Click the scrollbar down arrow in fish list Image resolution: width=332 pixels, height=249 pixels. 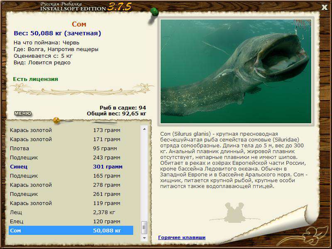144,238
